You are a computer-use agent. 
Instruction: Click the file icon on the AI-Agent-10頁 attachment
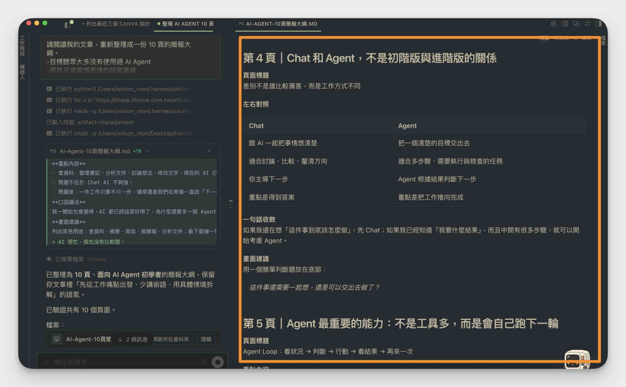point(57,339)
